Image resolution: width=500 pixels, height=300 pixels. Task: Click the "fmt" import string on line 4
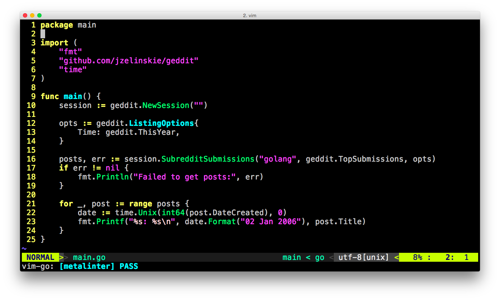[x=71, y=52]
